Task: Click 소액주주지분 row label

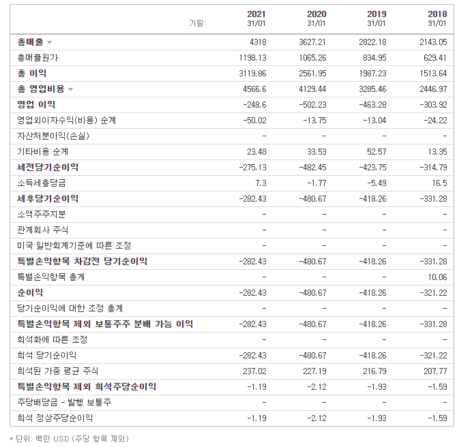Action: coord(42,214)
